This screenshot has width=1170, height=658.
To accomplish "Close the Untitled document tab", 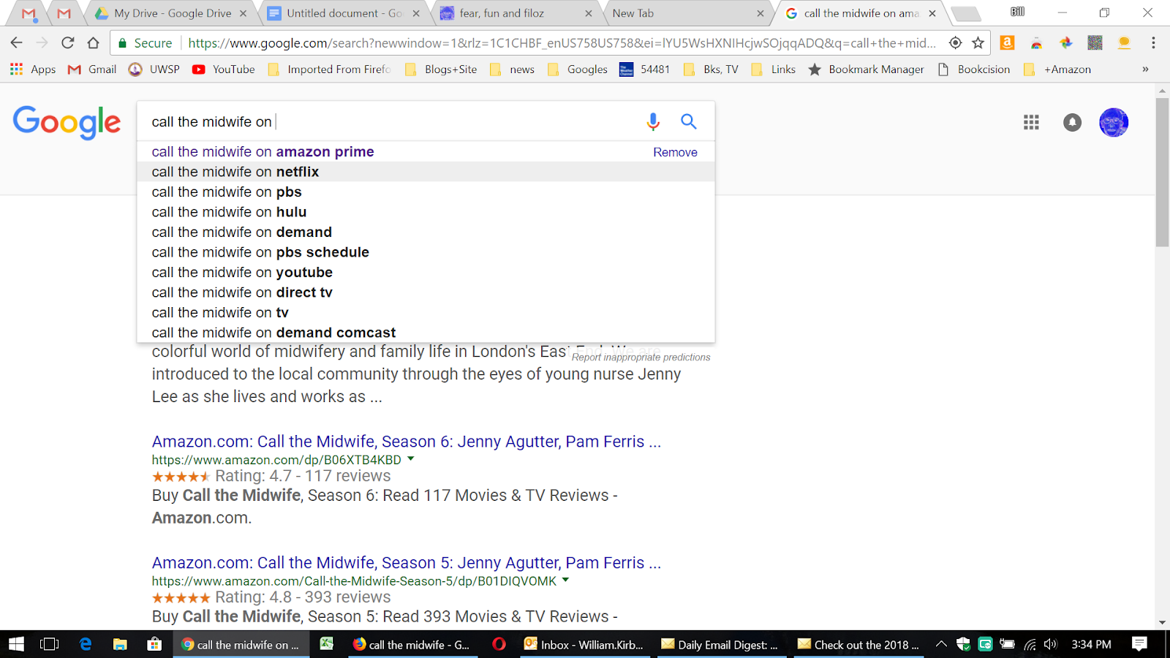I will click(x=416, y=13).
